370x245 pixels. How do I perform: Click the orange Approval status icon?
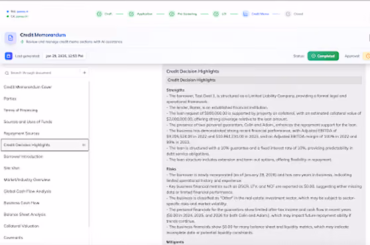pos(367,56)
